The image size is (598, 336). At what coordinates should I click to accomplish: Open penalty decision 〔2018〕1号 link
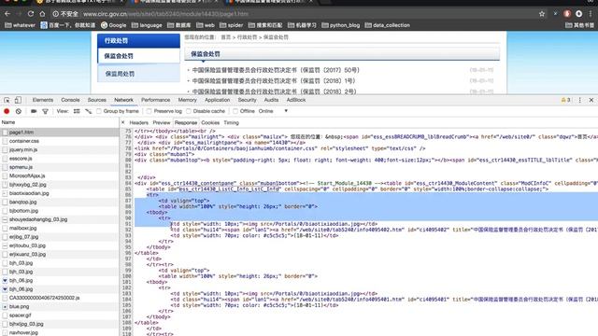click(274, 81)
